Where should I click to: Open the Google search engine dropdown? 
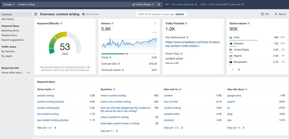[x=9, y=4]
